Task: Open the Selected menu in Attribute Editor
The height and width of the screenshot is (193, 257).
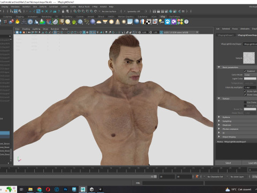Action: [226, 28]
